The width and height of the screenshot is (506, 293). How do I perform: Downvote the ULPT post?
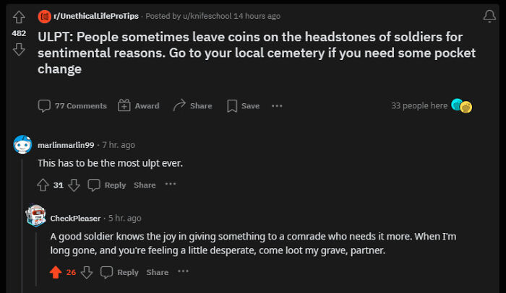pyautogui.click(x=20, y=49)
